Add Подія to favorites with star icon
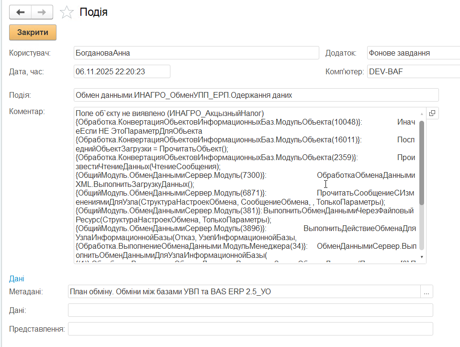Image resolution: width=460 pixels, height=347 pixels. pos(67,12)
